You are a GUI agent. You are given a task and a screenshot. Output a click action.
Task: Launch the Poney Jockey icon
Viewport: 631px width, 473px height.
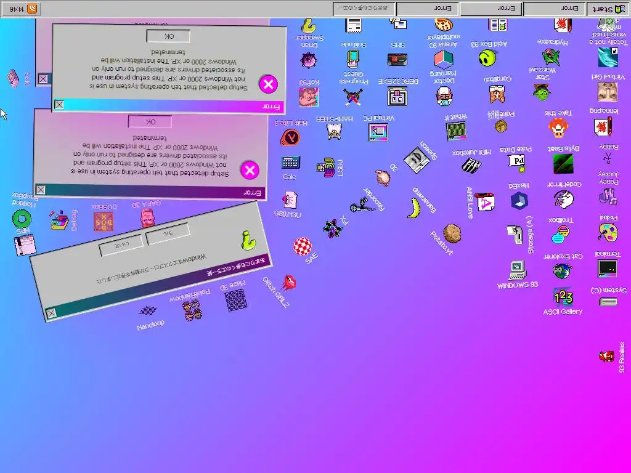tap(608, 198)
